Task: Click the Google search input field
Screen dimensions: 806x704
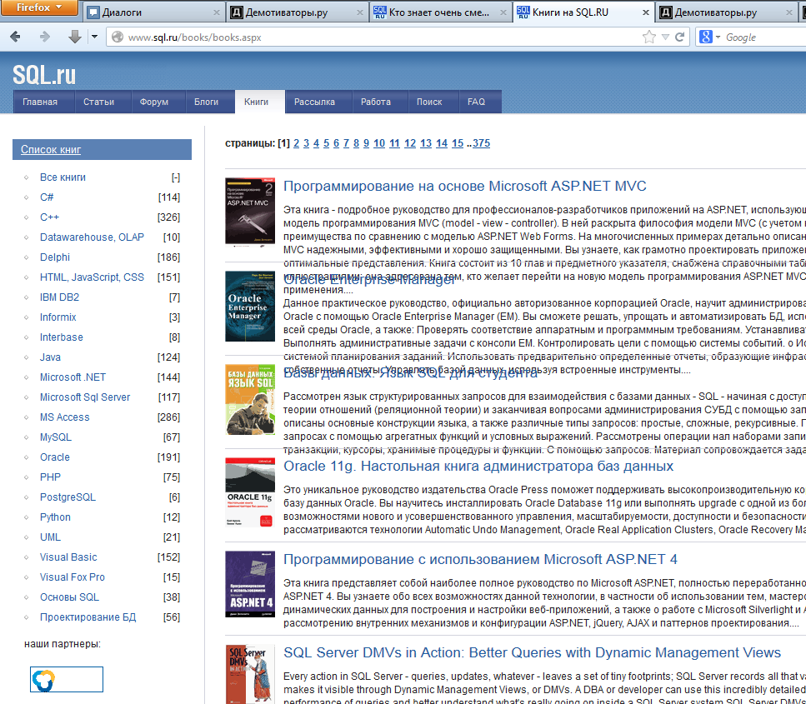Action: point(763,37)
